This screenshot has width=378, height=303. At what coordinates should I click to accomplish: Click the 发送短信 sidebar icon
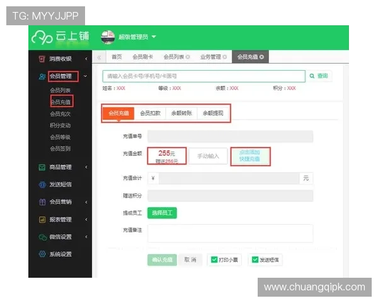[42, 184]
